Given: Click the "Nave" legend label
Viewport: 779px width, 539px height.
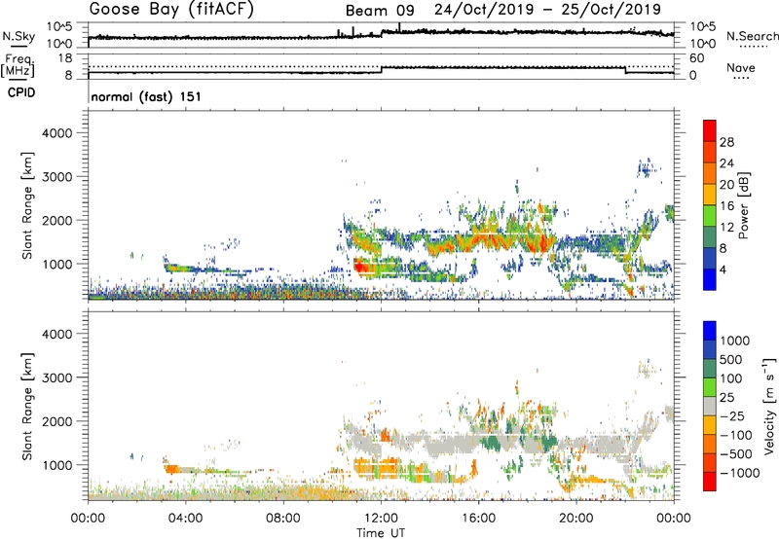Looking at the screenshot, I should [741, 68].
